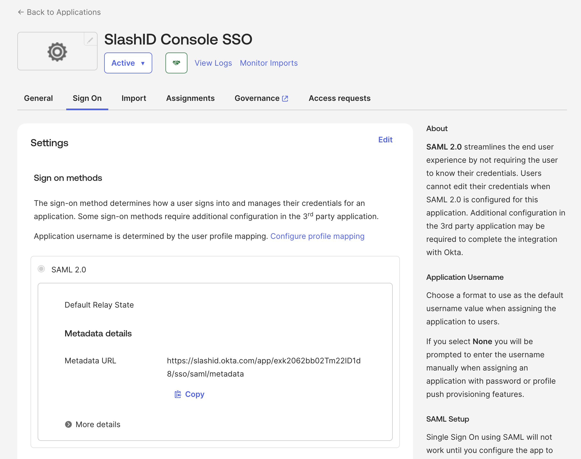Click the external link icon next to Governance
The height and width of the screenshot is (459, 581).
[x=285, y=98]
